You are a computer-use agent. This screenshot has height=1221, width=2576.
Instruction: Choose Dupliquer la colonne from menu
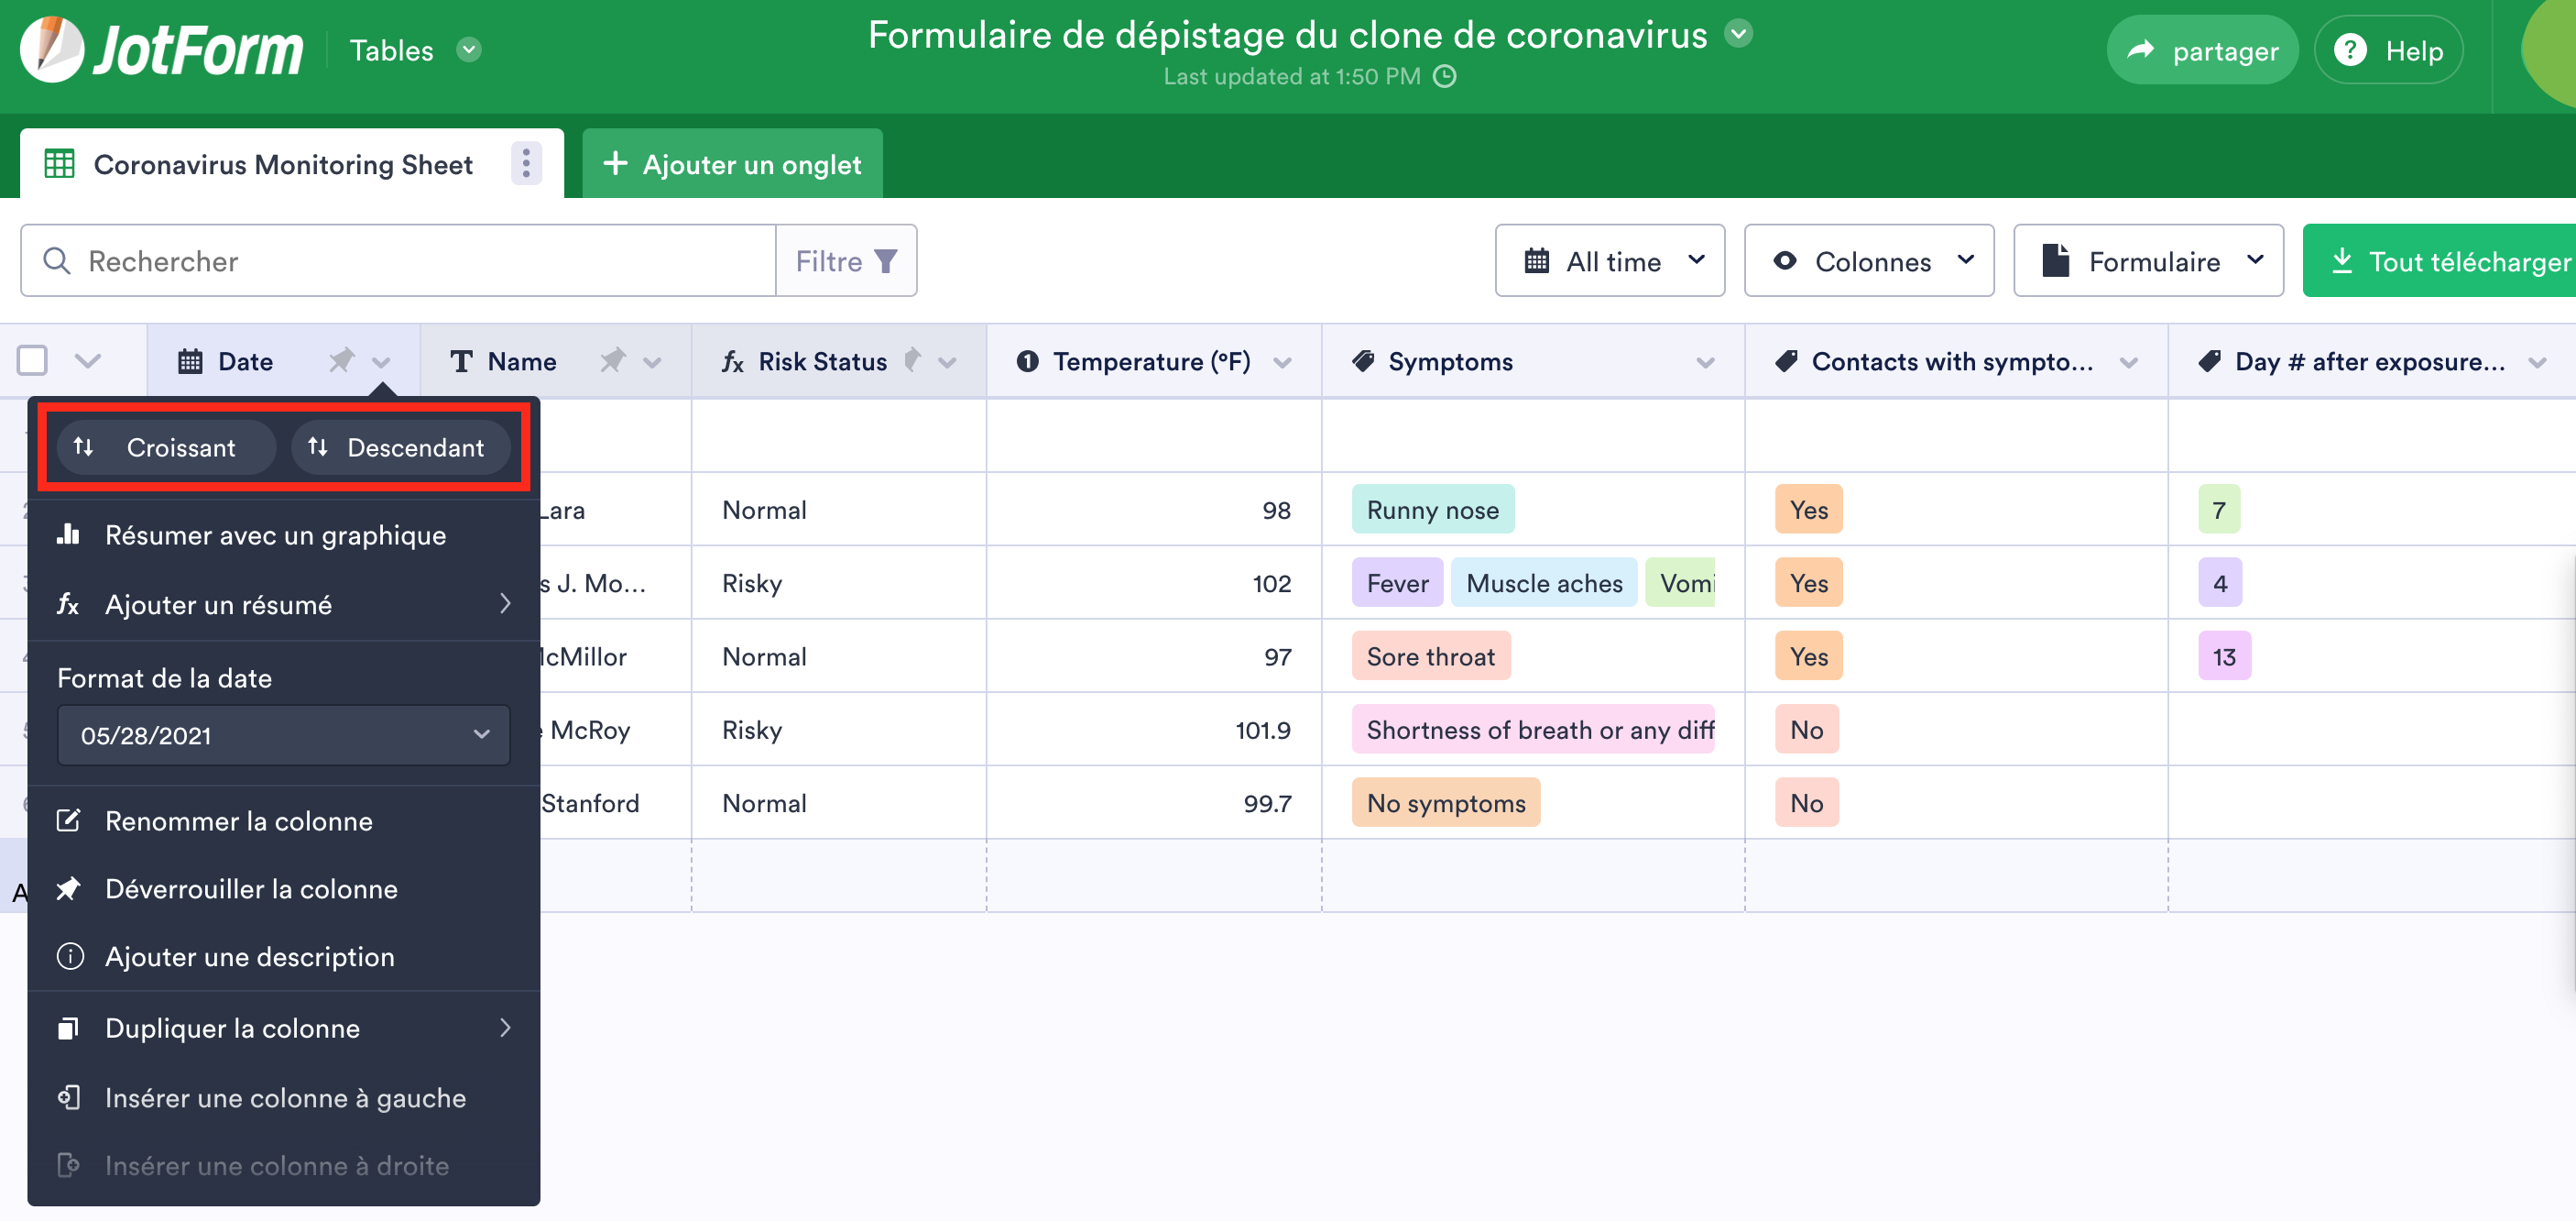coord(232,1028)
